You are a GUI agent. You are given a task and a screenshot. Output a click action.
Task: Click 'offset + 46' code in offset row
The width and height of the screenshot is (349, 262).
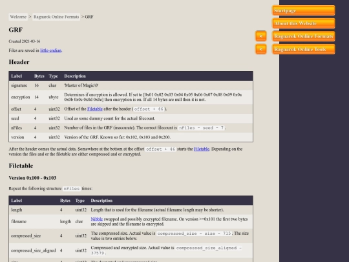[x=149, y=109]
